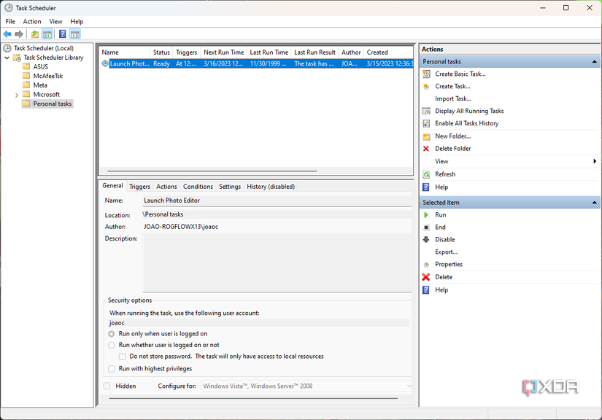Toggle the Hidden checkbox
Viewport: 602px width, 420px height.
[x=107, y=386]
